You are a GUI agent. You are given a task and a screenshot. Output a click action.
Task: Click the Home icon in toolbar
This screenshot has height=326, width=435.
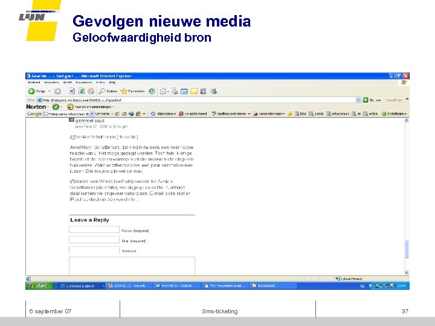[91, 91]
